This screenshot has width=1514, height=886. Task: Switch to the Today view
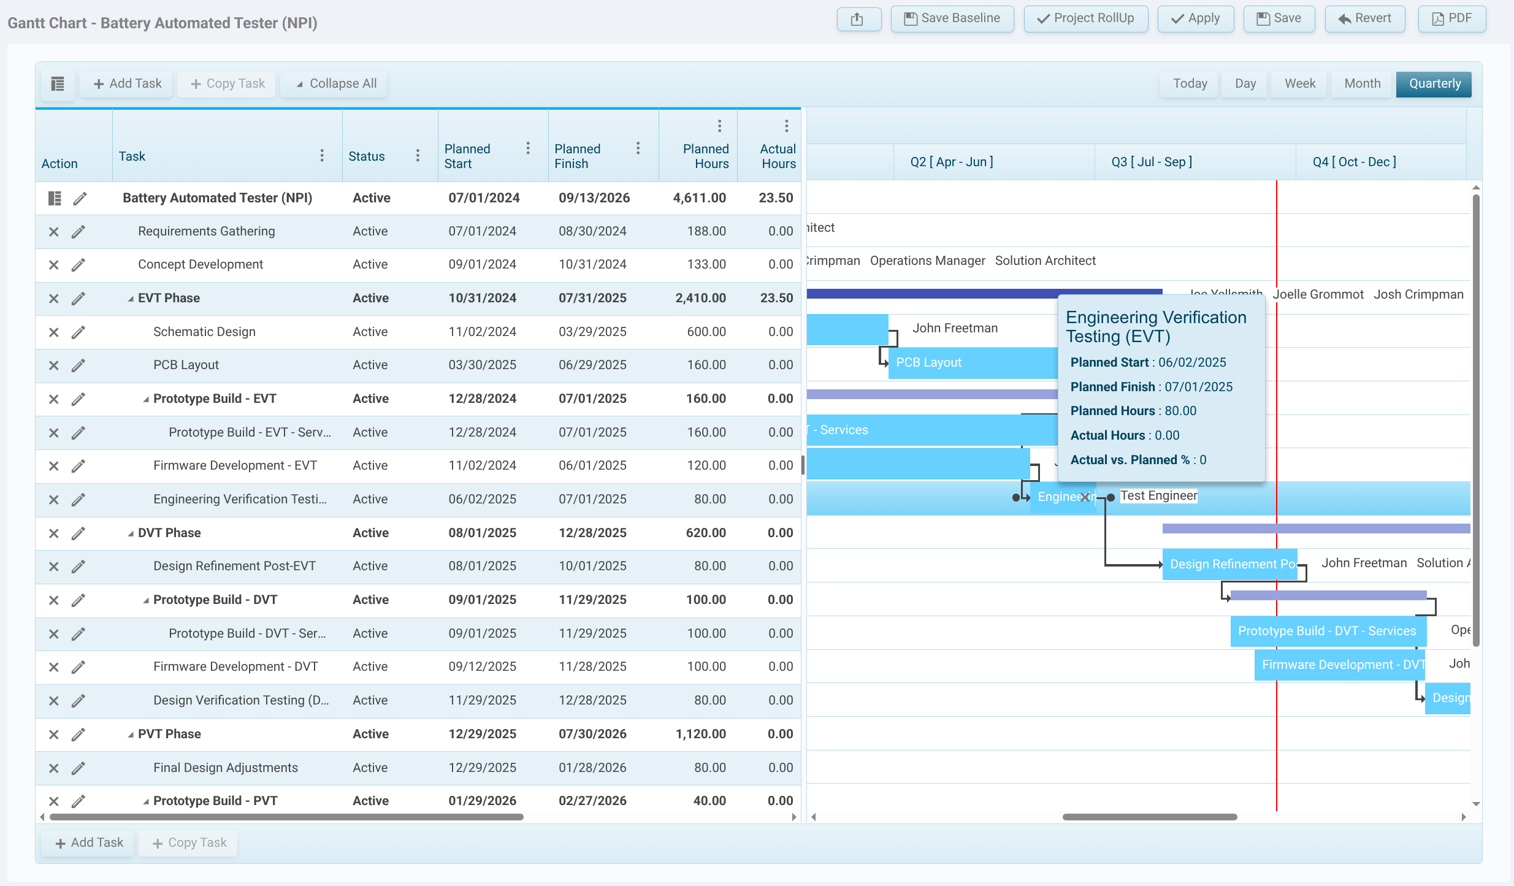click(1190, 84)
